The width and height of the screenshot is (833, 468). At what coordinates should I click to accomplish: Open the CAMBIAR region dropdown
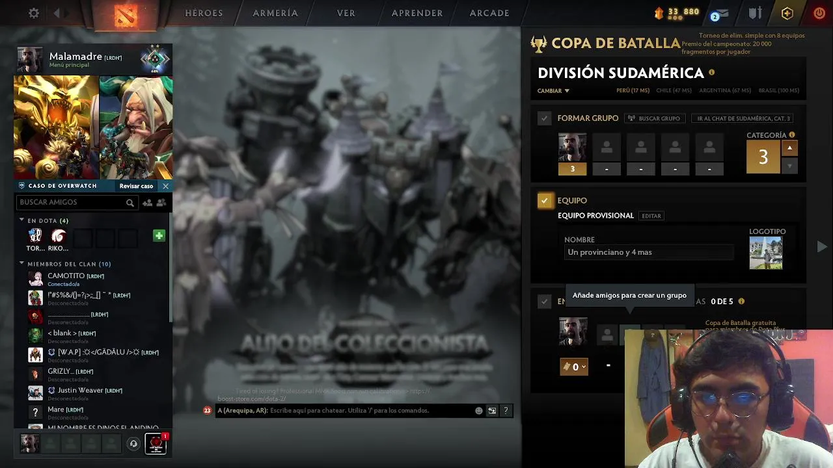coord(553,91)
